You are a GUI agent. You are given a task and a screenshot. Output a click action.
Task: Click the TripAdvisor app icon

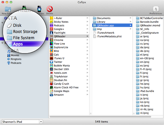click(x=51, y=76)
